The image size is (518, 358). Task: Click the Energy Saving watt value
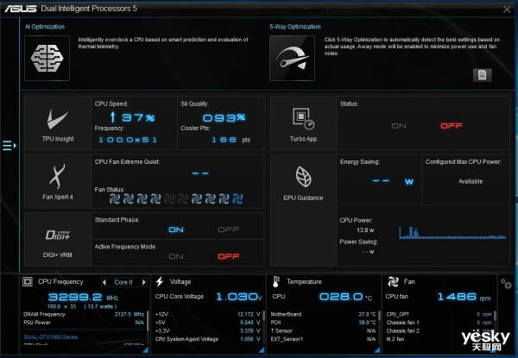[393, 181]
